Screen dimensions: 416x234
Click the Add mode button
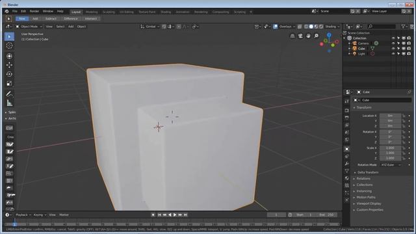[35, 19]
